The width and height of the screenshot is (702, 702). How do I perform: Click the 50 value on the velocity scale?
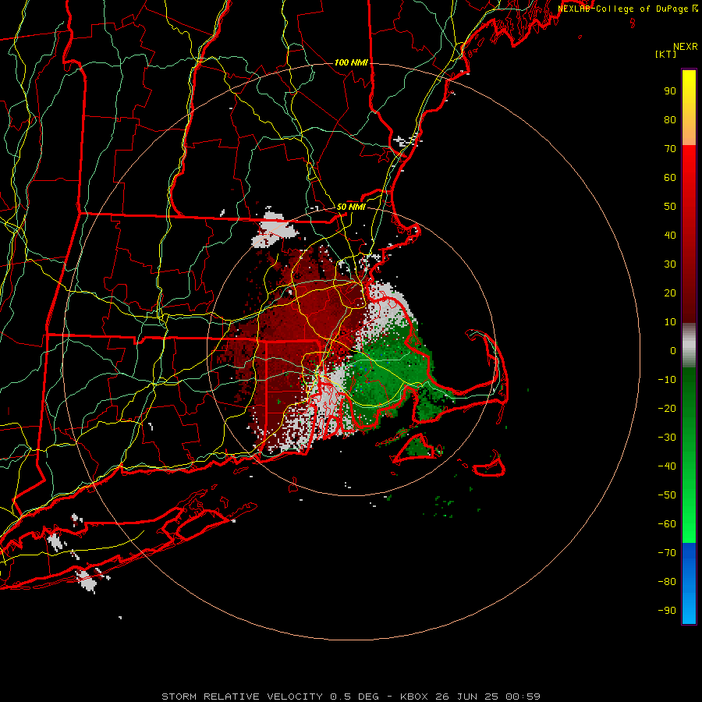pyautogui.click(x=670, y=207)
